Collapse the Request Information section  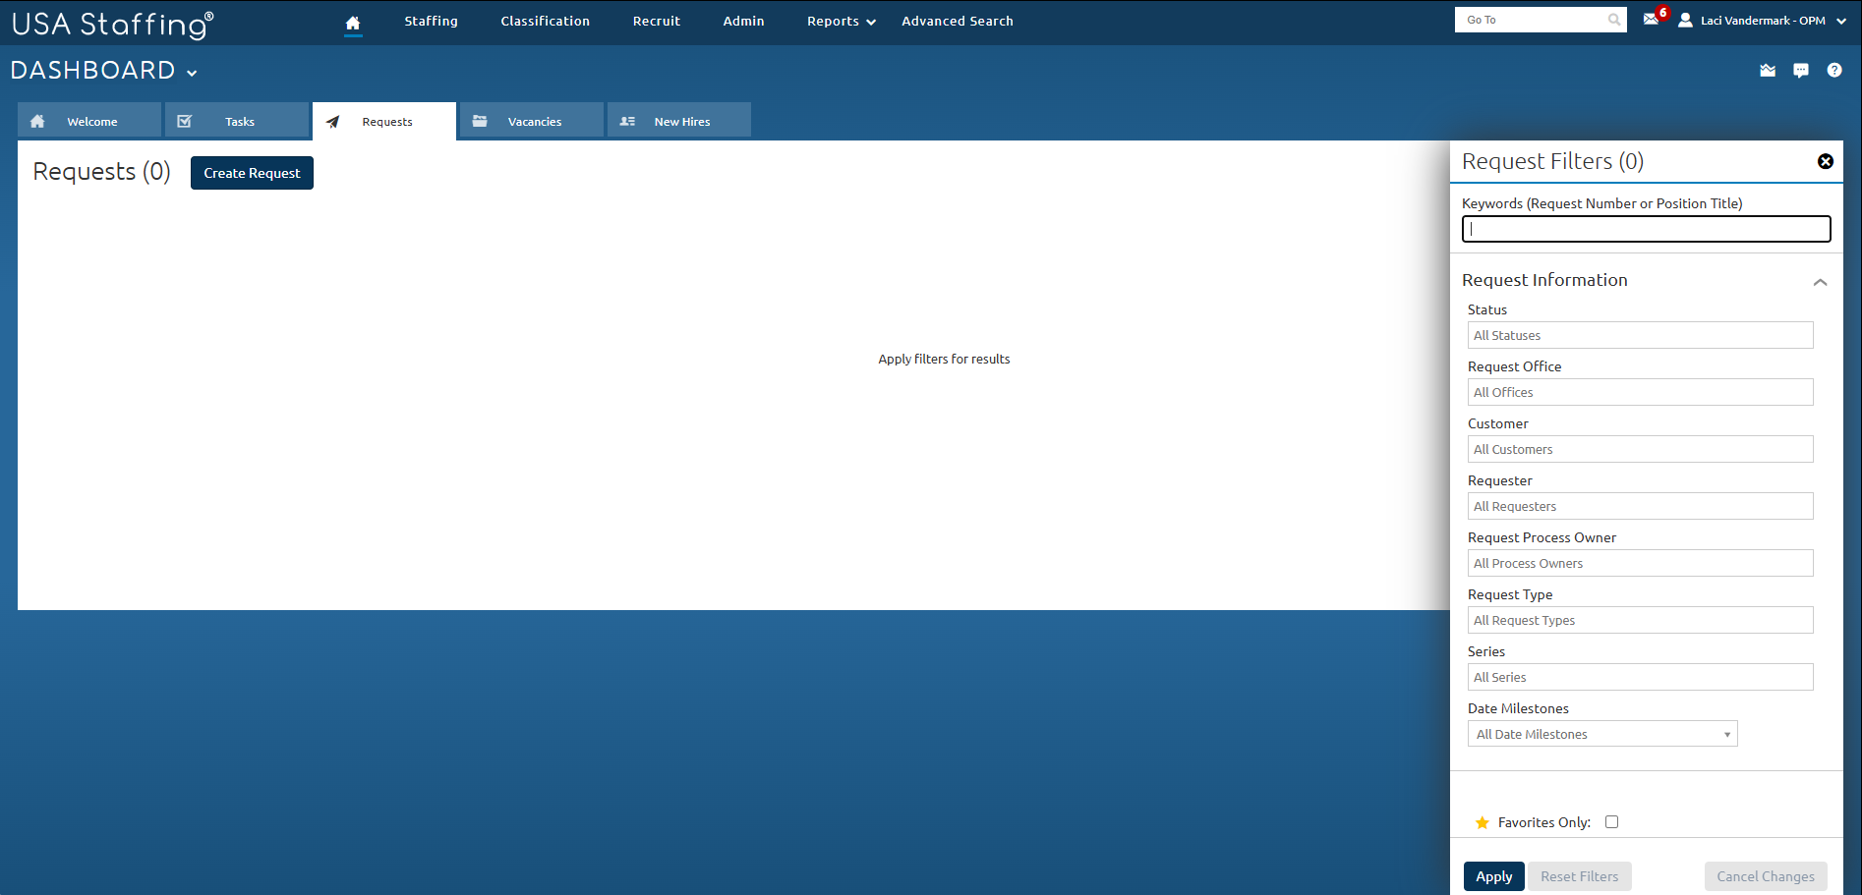point(1820,282)
